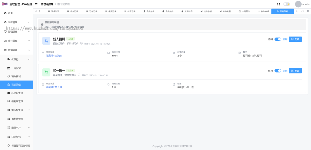Toggle the dark/light theme switch
This screenshot has height=150, width=311.
[287, 4]
